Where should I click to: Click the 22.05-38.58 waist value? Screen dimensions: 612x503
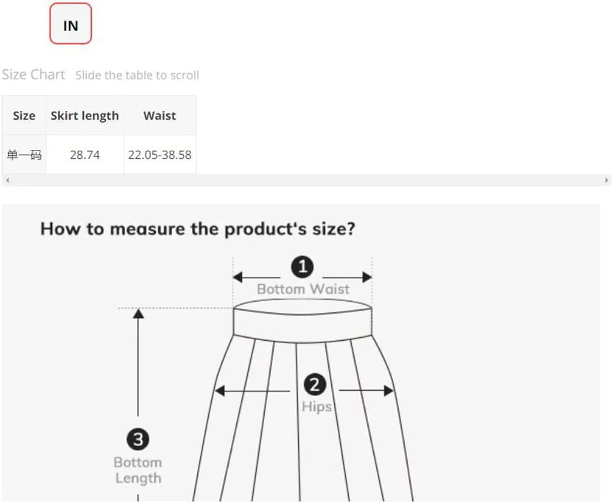tap(159, 155)
